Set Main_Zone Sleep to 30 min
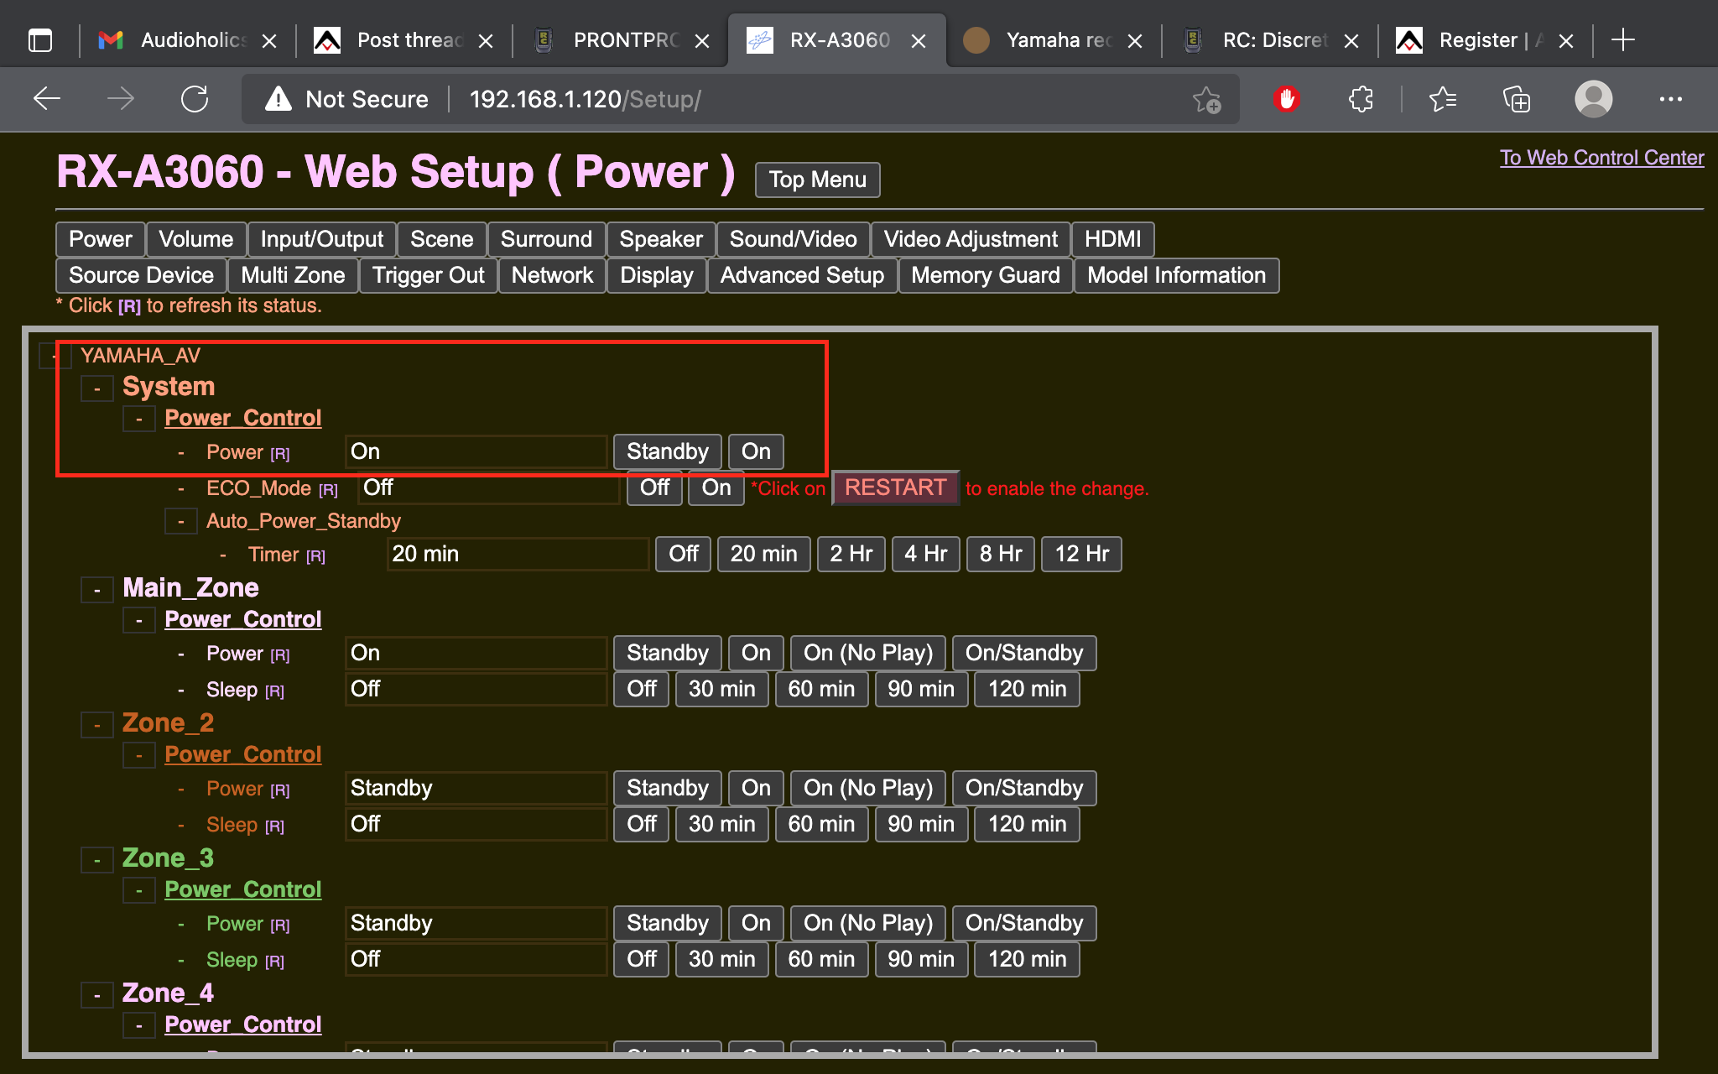The height and width of the screenshot is (1074, 1718). pos(722,689)
